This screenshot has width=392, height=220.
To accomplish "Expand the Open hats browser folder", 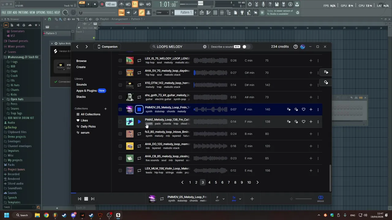I will [17, 99].
